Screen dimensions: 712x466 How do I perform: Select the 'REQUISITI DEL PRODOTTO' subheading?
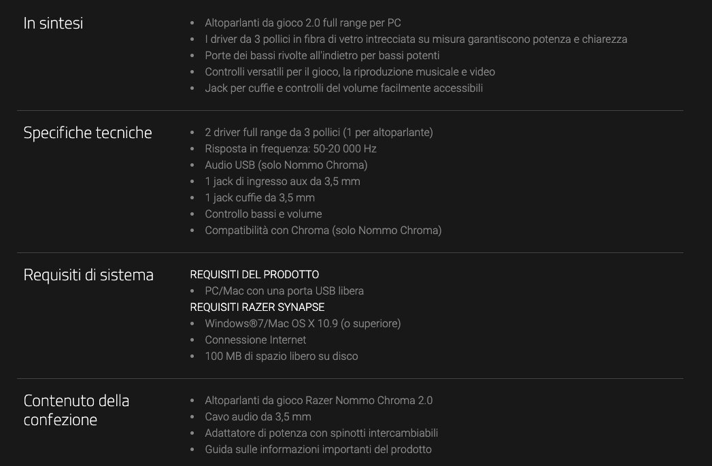[254, 274]
